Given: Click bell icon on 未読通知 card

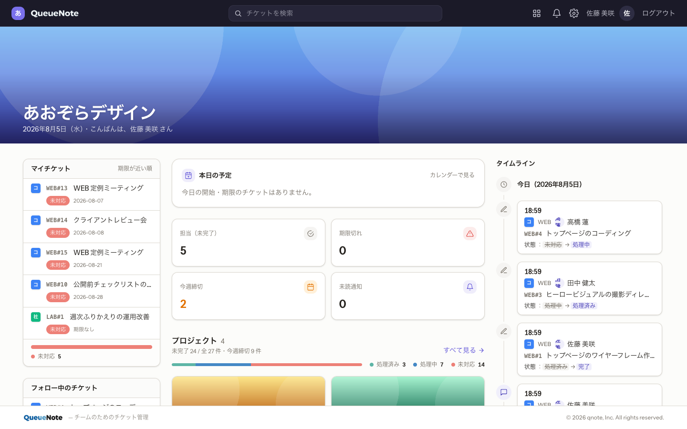Looking at the screenshot, I should (x=470, y=287).
